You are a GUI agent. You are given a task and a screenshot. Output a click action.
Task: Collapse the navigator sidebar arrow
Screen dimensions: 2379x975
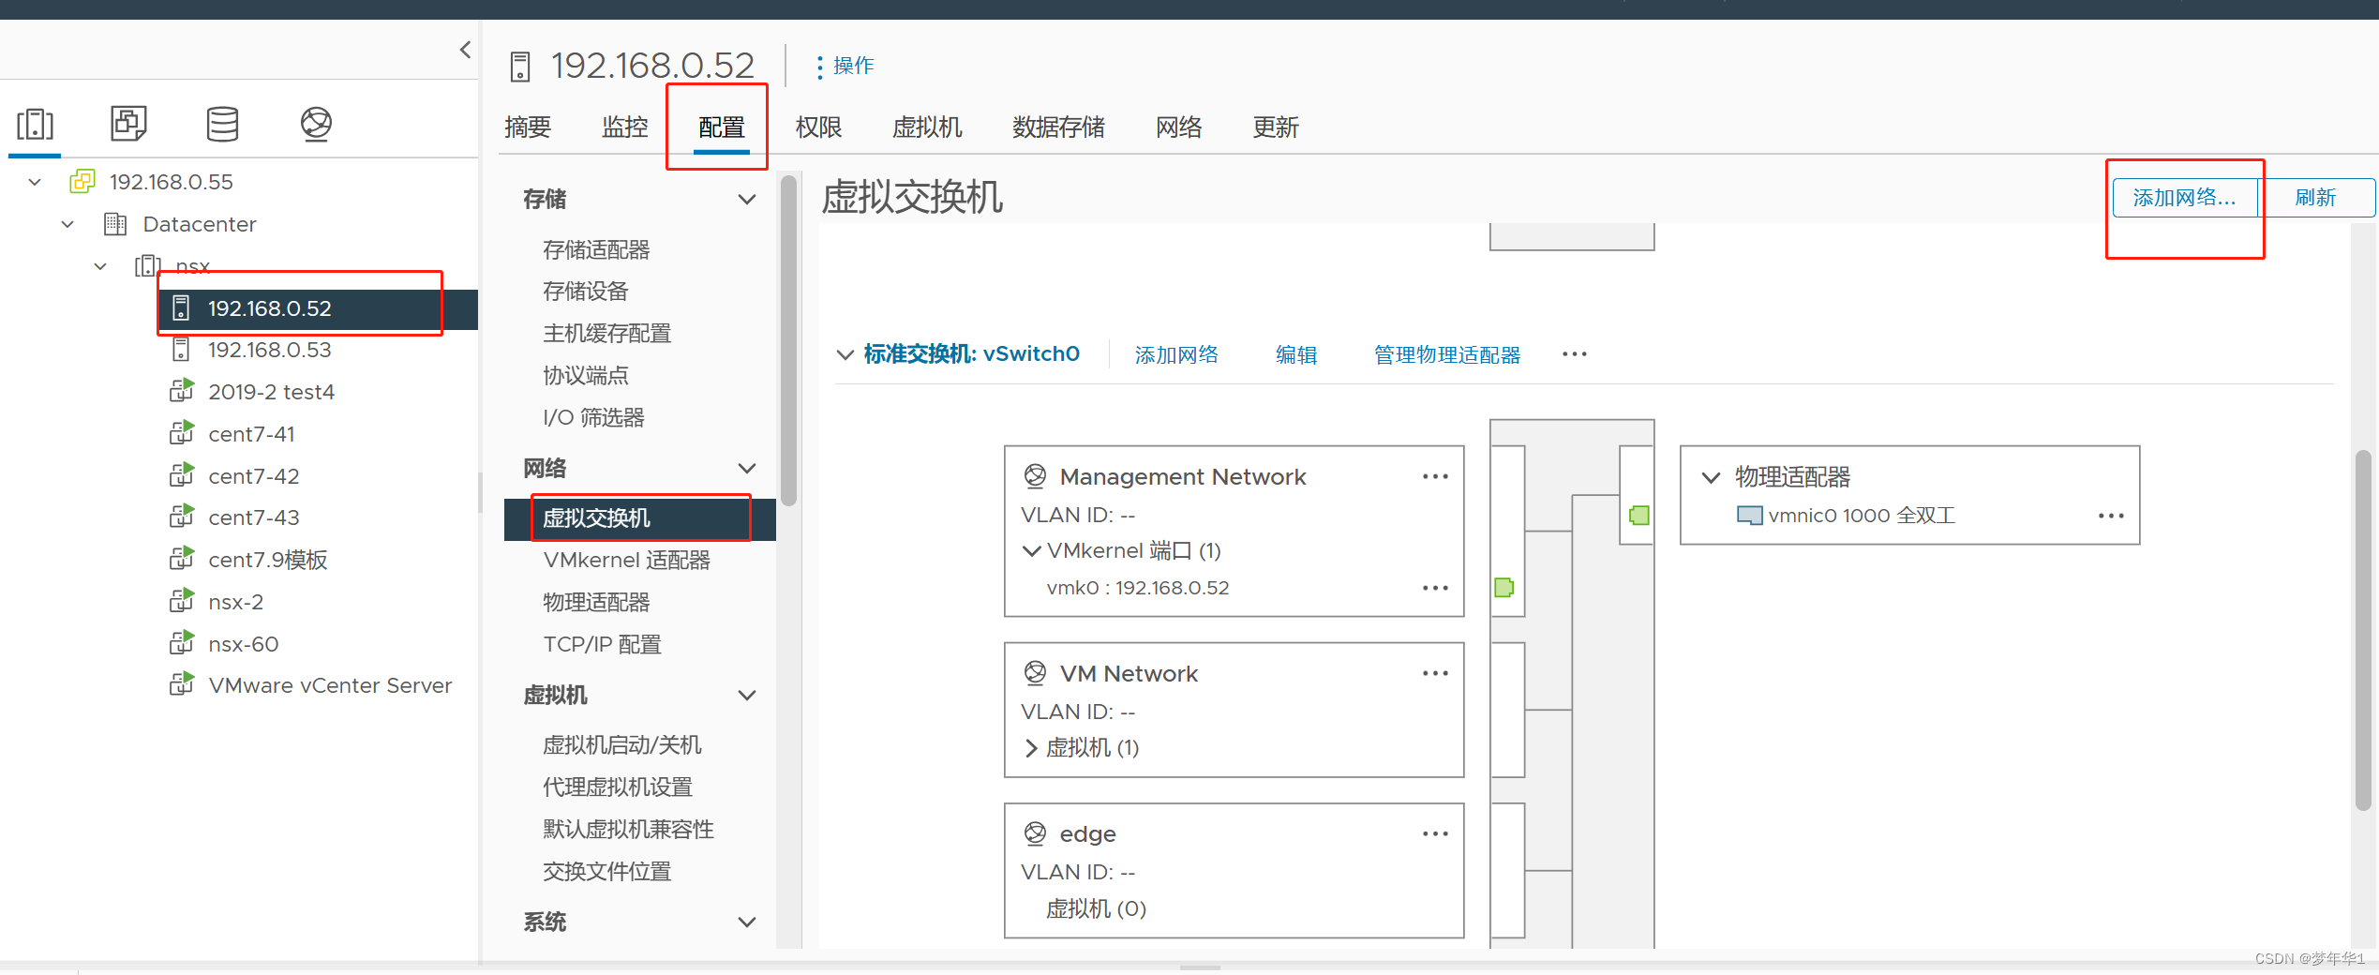[465, 50]
